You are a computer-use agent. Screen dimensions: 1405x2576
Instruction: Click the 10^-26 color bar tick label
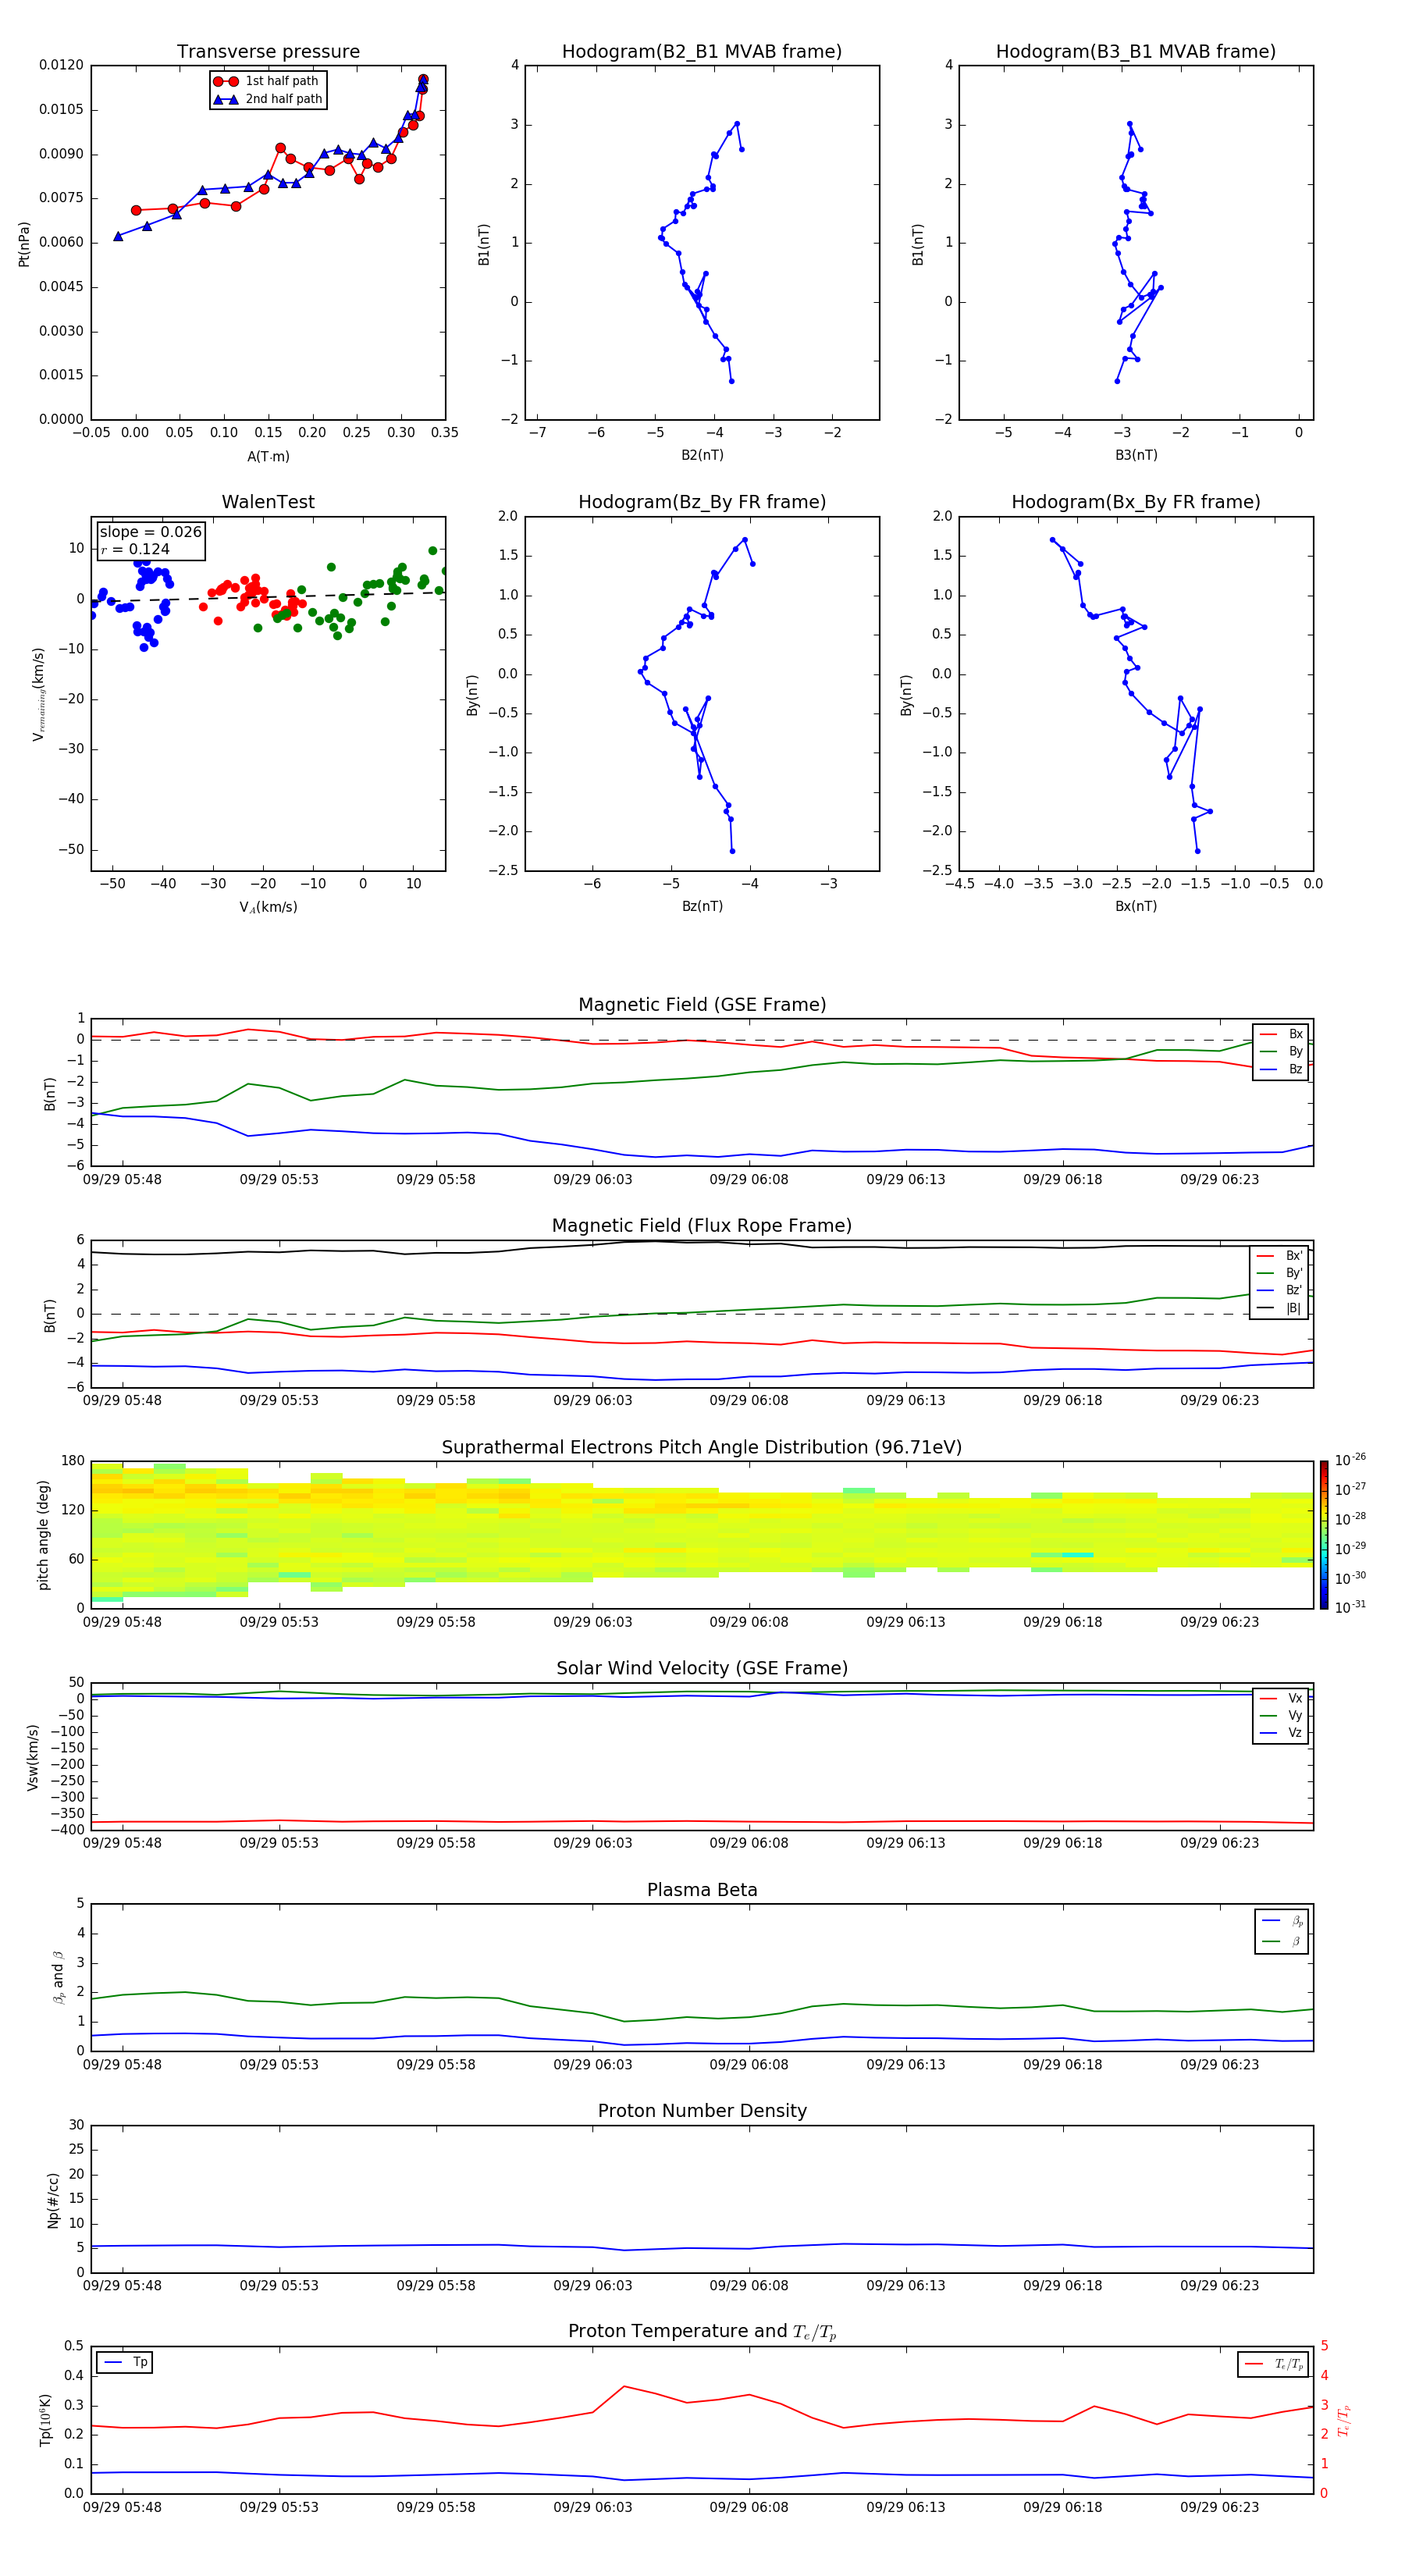point(1350,1460)
